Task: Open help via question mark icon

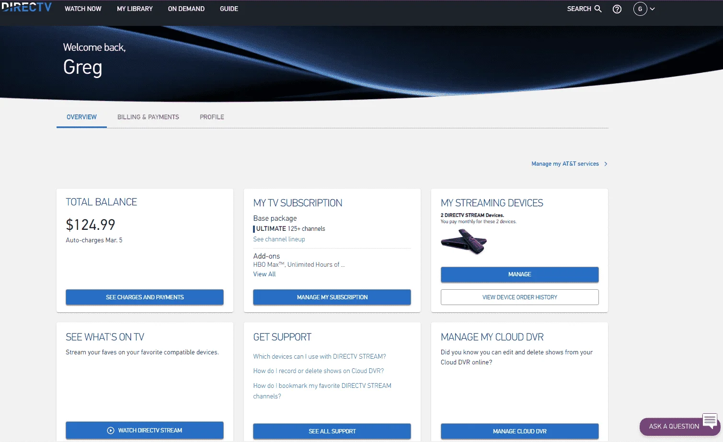Action: click(617, 9)
